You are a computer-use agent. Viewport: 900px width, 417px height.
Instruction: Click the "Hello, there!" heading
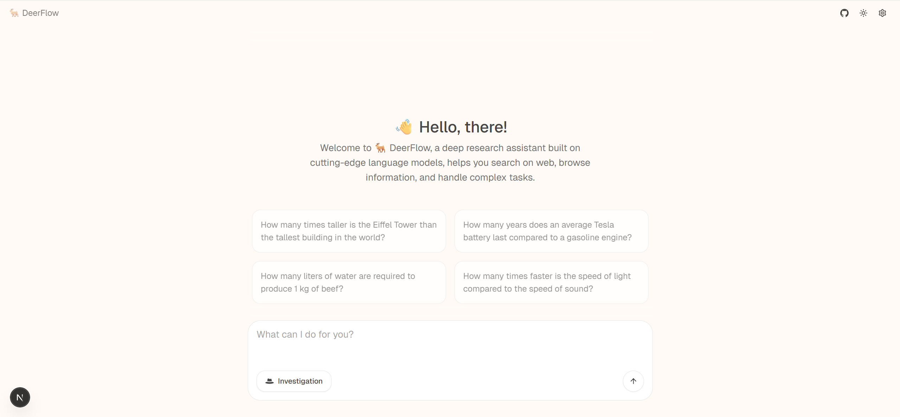[463, 127]
